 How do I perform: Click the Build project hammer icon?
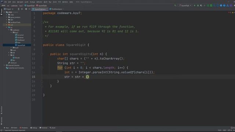coord(175,5)
